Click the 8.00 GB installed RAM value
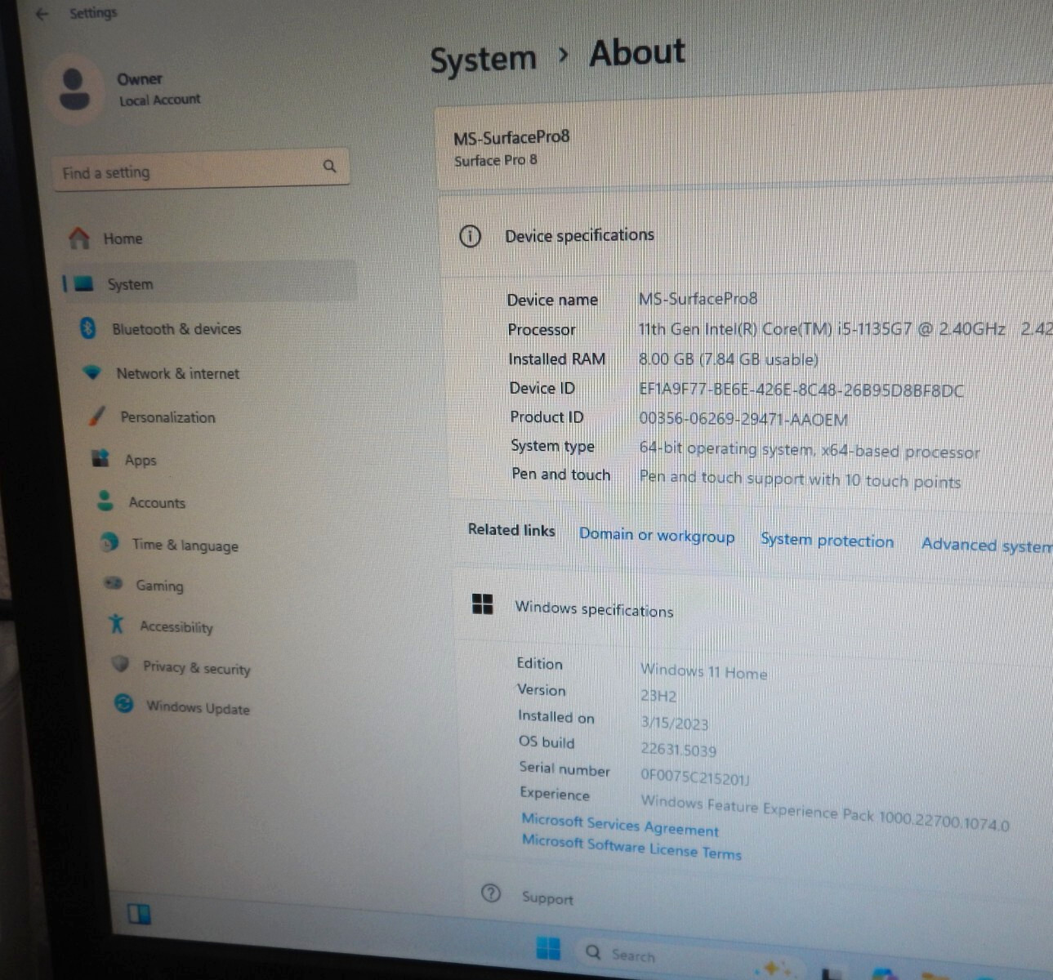The image size is (1053, 980). (x=728, y=359)
